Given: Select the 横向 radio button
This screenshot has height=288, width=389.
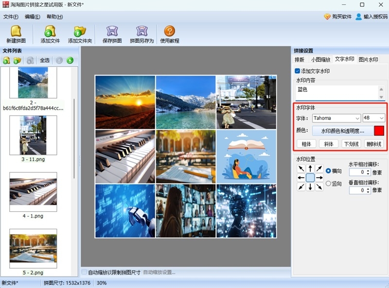Looking at the screenshot, I should click(329, 171).
